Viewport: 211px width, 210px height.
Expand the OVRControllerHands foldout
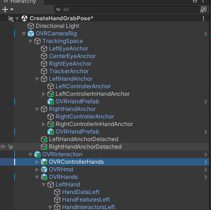pos(37,162)
